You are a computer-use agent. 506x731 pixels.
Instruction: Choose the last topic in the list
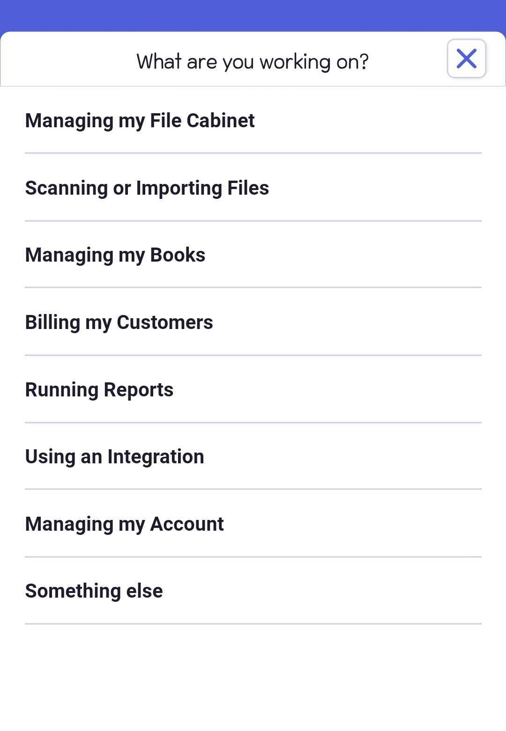tap(253, 591)
